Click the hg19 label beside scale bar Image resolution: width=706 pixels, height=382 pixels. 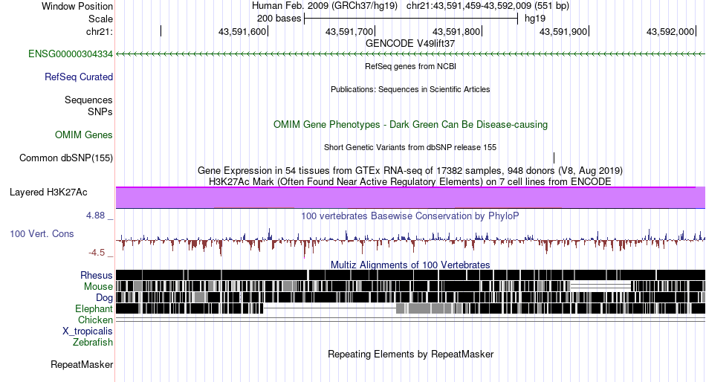[535, 19]
